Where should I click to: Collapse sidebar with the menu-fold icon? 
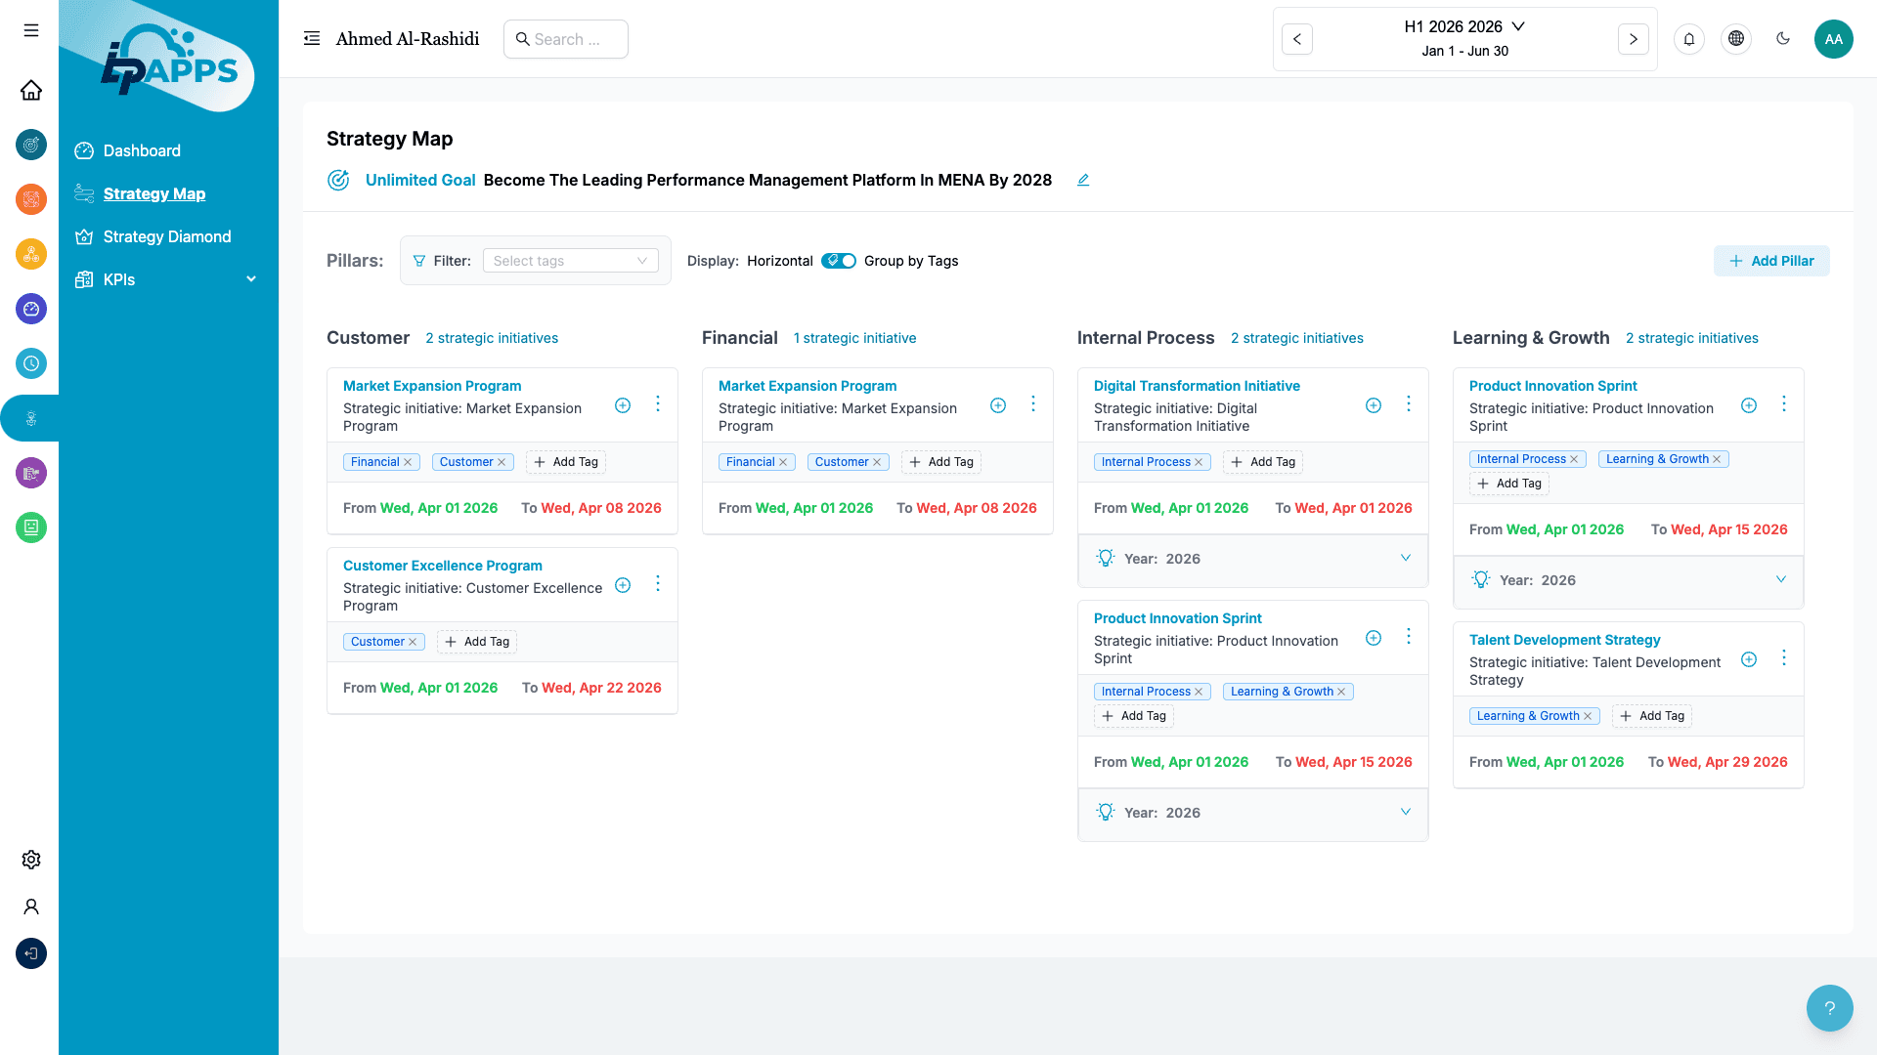tap(312, 39)
